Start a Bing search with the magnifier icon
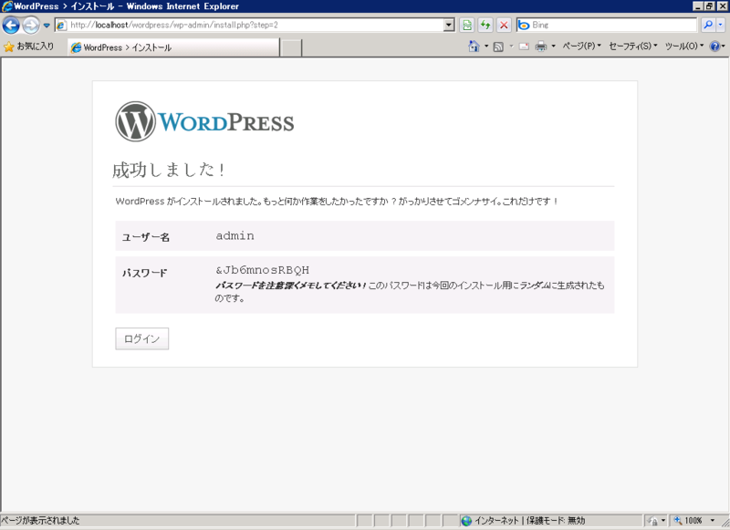 [709, 25]
